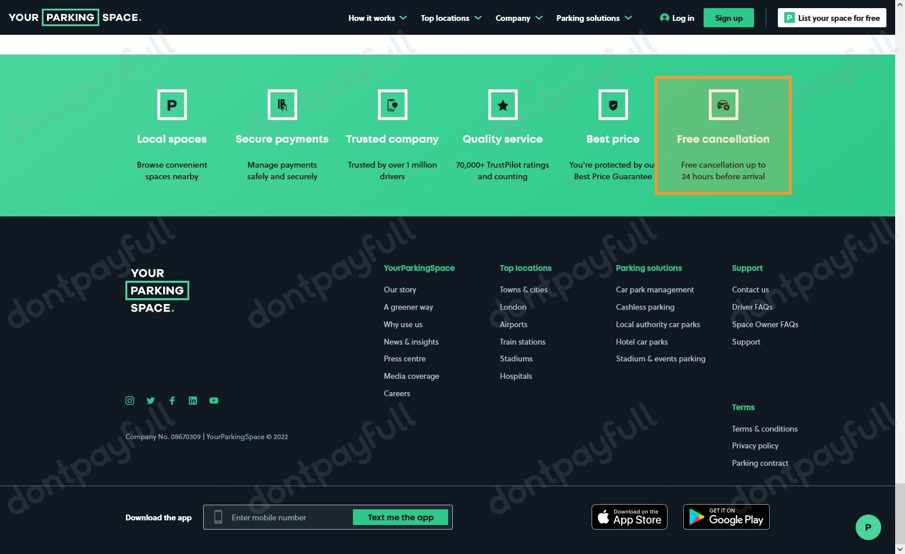The image size is (905, 554).
Task: Open the Our story link
Action: (400, 289)
